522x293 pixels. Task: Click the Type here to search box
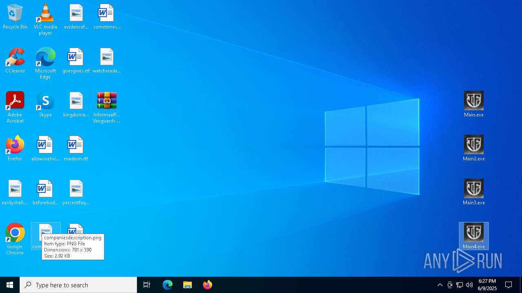78,285
